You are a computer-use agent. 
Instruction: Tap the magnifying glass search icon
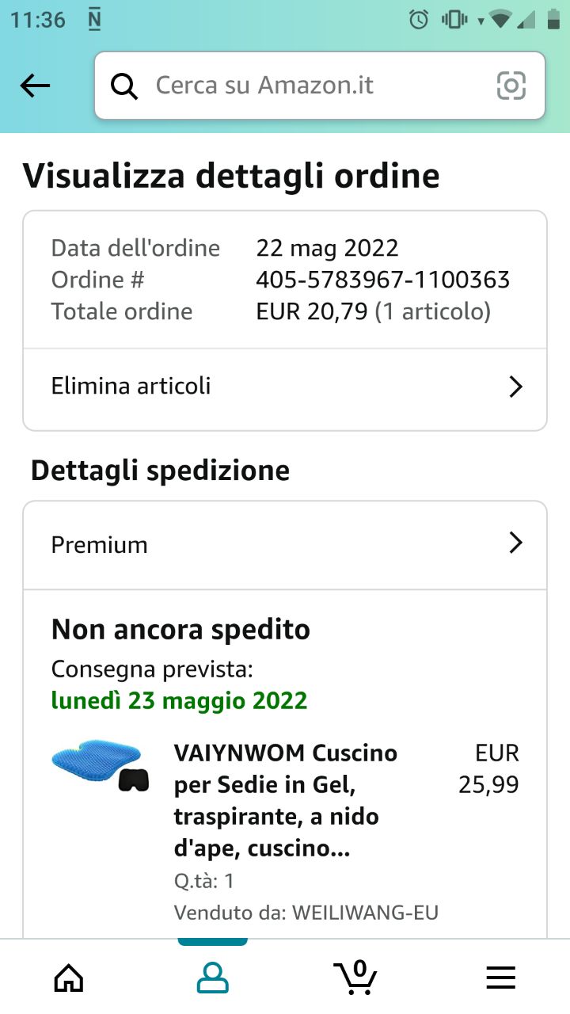124,86
